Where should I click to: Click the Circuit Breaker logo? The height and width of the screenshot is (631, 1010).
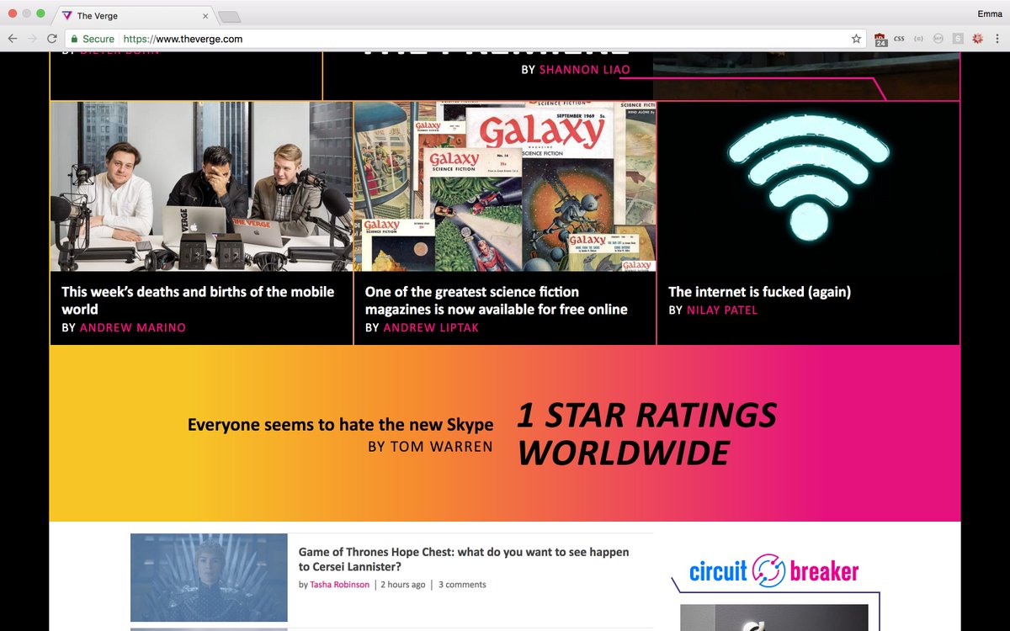(x=773, y=572)
